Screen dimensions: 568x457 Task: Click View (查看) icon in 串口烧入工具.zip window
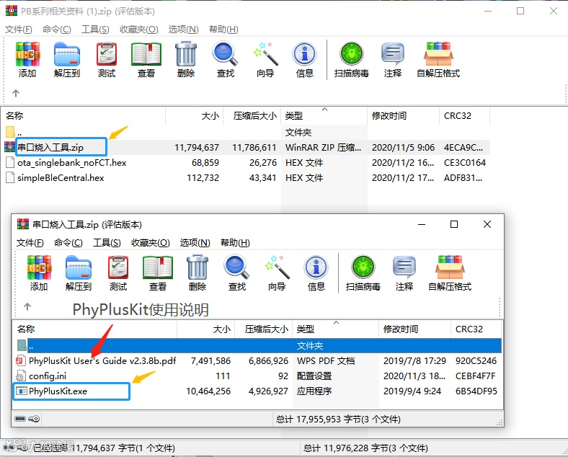point(158,273)
